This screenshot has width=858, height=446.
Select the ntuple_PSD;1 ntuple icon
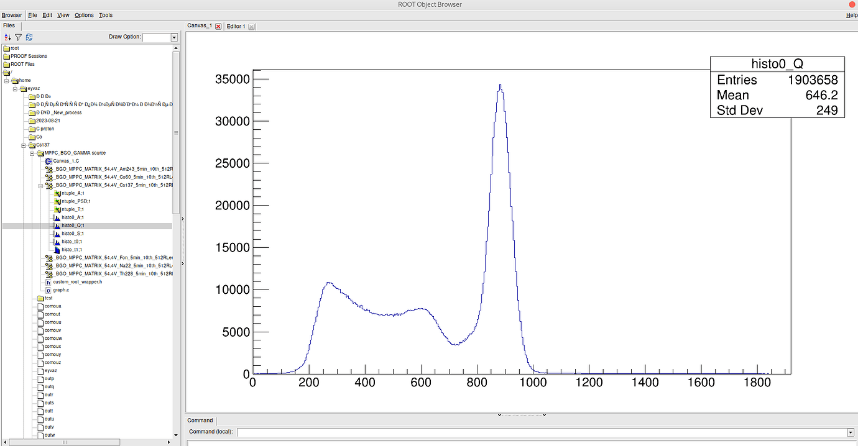pyautogui.click(x=57, y=201)
